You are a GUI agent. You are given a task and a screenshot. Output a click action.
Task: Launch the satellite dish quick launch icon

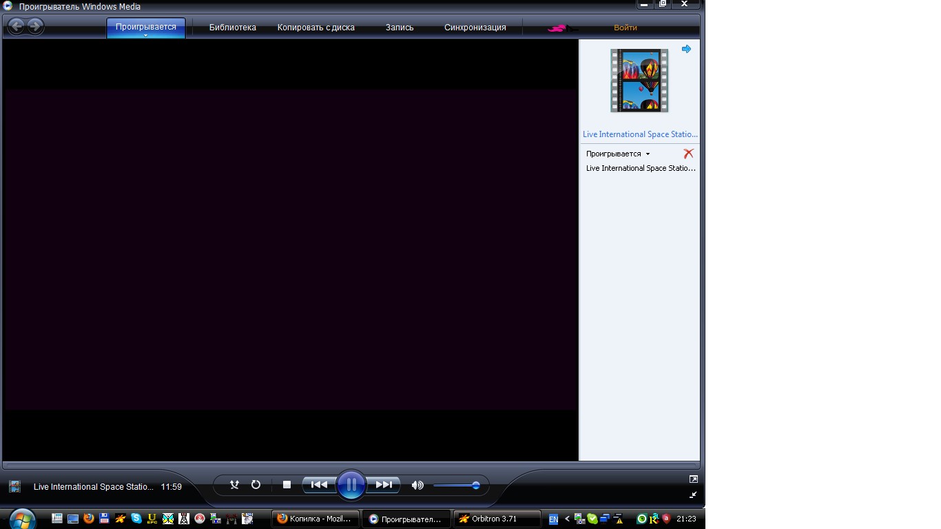[x=247, y=519]
